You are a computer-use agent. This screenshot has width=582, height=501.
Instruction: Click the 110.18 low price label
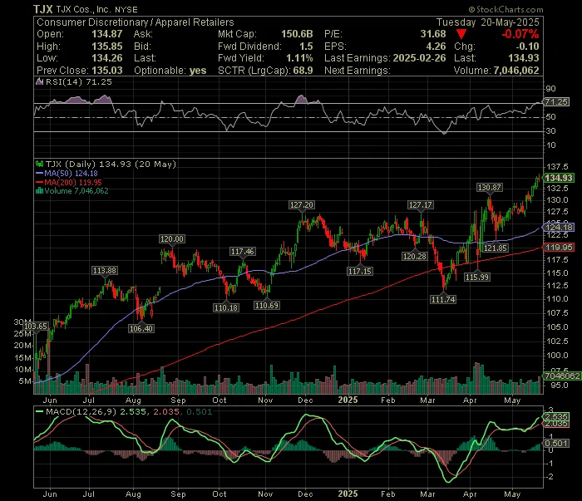[225, 307]
